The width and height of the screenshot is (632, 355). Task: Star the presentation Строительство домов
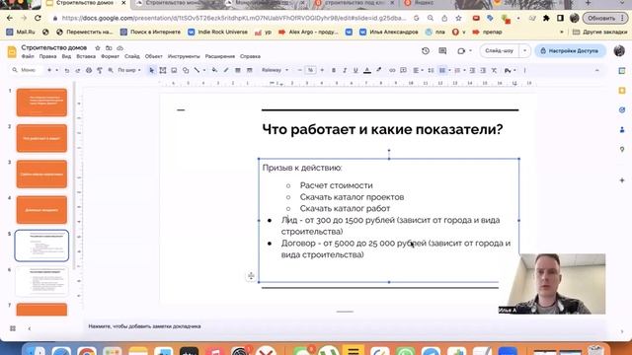97,48
